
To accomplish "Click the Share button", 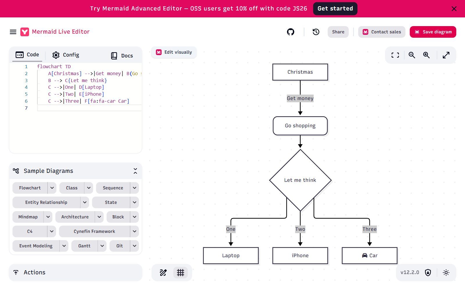I will (338, 32).
